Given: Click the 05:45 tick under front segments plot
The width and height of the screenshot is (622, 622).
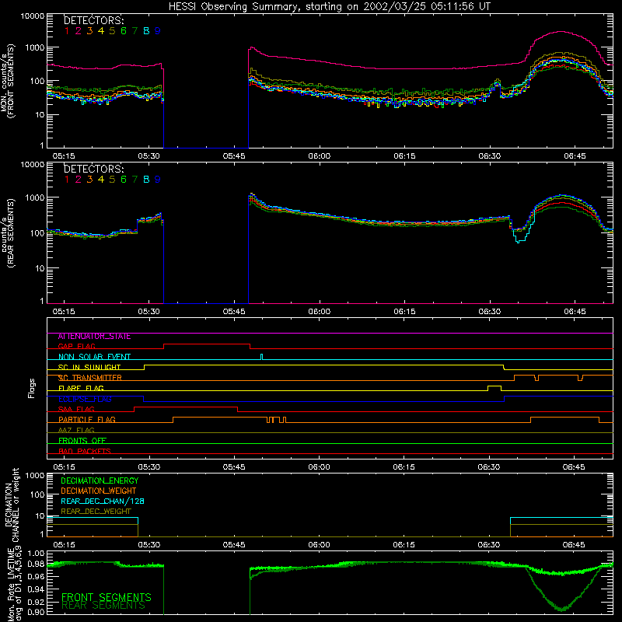Looking at the screenshot, I should click(x=234, y=156).
